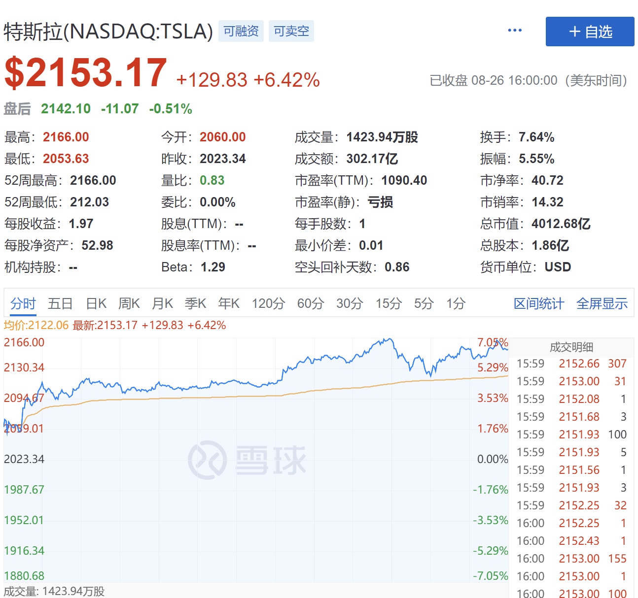
Task: Click the 每股净资产 value 52.98
Action: (x=97, y=245)
